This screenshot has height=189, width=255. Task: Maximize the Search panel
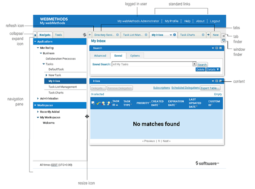[221, 48]
